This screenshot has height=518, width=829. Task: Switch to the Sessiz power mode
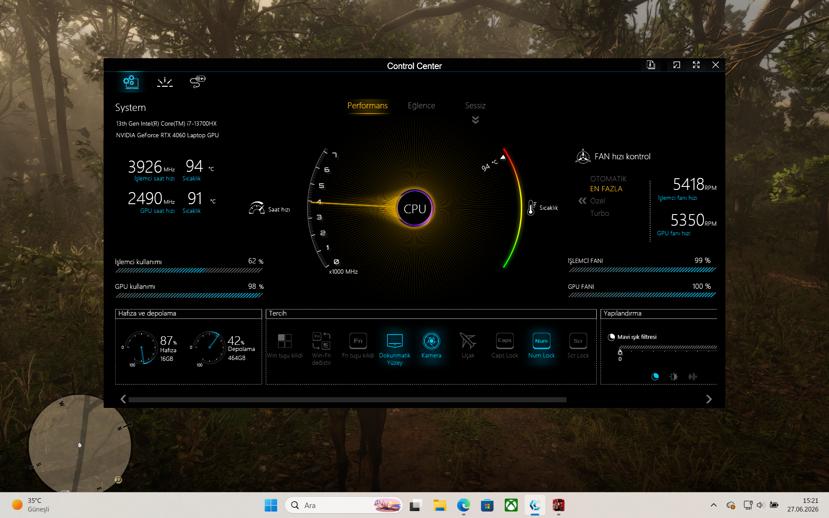tap(475, 106)
